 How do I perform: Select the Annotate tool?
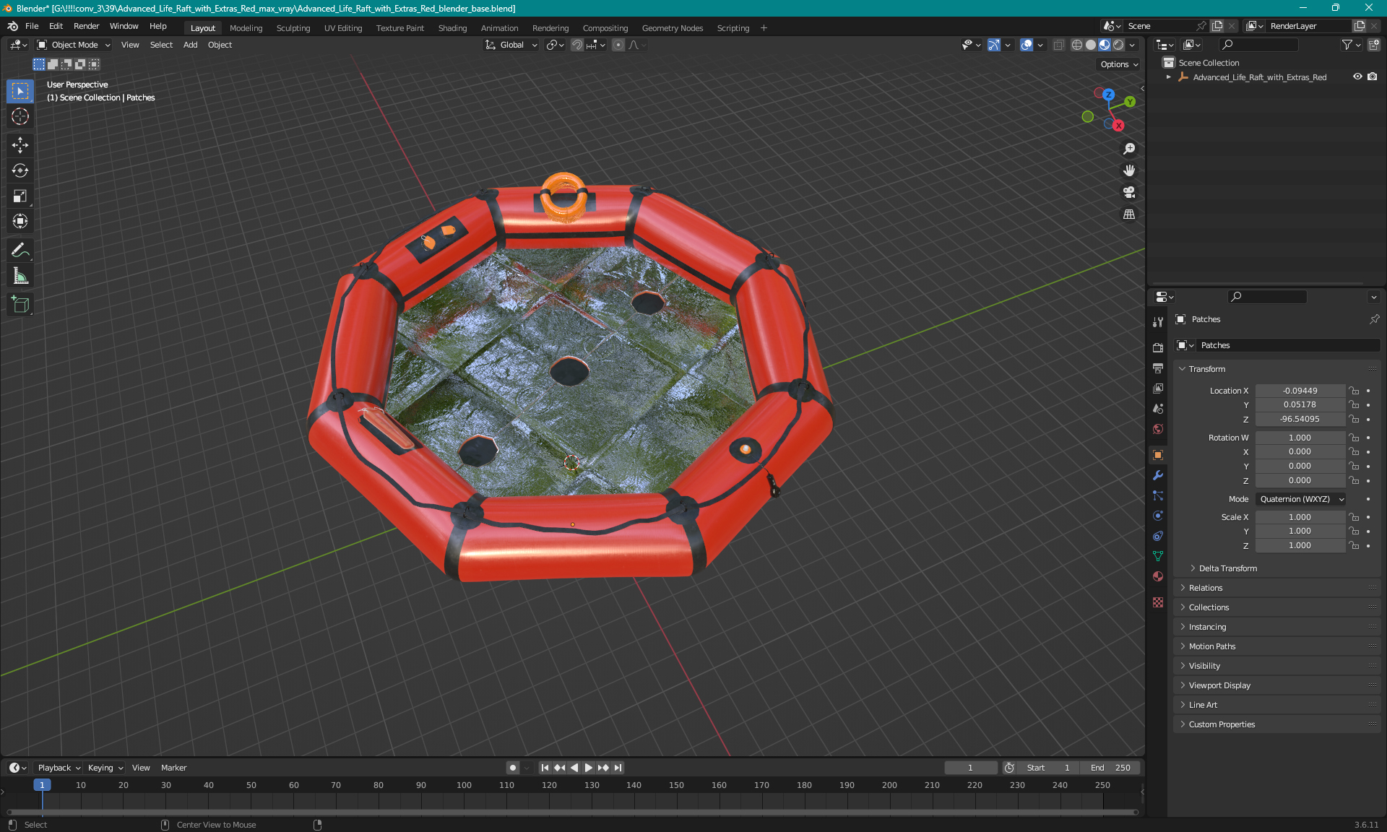[20, 251]
